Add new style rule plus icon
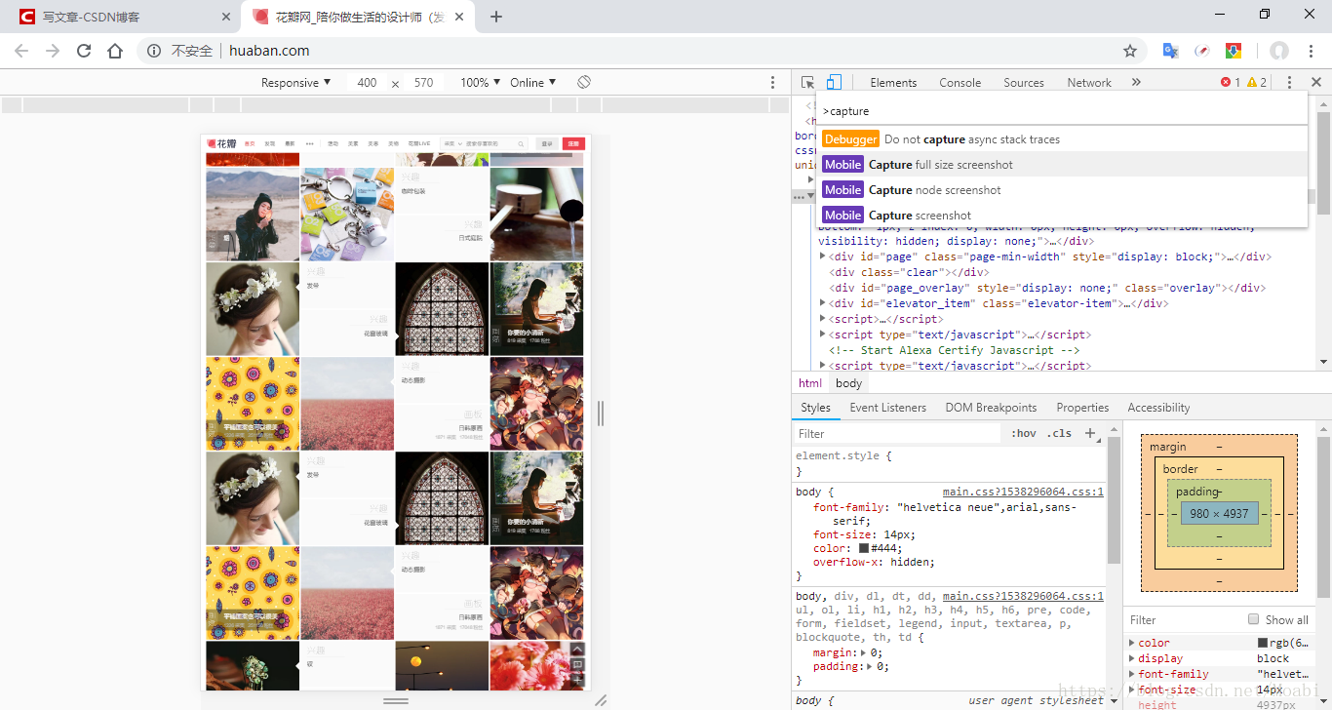 (1090, 433)
